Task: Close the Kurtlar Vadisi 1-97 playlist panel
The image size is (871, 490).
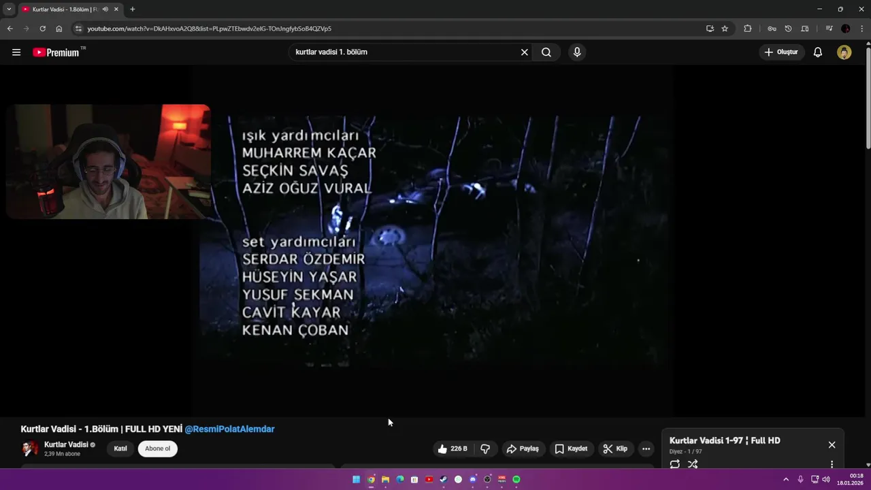Action: coord(832,444)
